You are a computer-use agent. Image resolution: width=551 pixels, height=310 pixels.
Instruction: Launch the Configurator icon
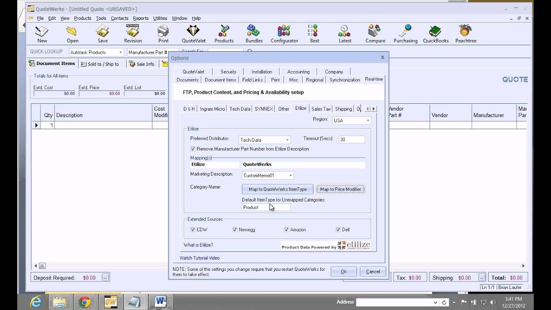284,34
